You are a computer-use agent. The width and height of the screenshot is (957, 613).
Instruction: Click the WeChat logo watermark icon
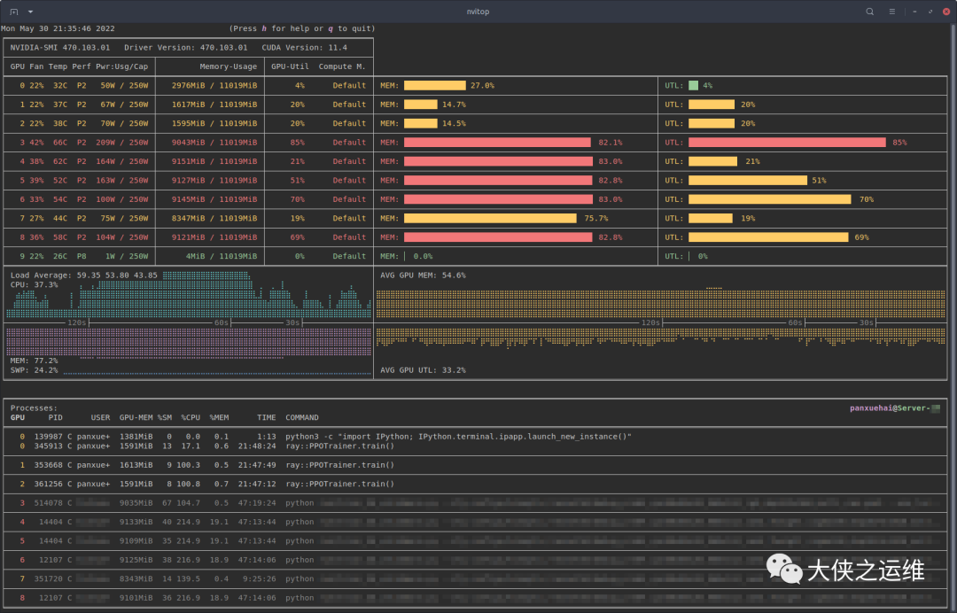point(784,570)
